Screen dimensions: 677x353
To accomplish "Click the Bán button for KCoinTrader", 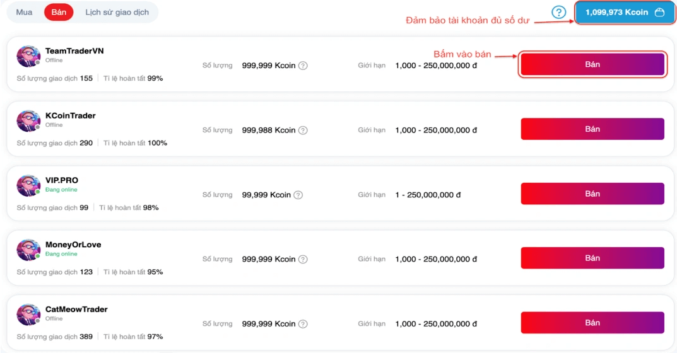I will click(x=592, y=129).
